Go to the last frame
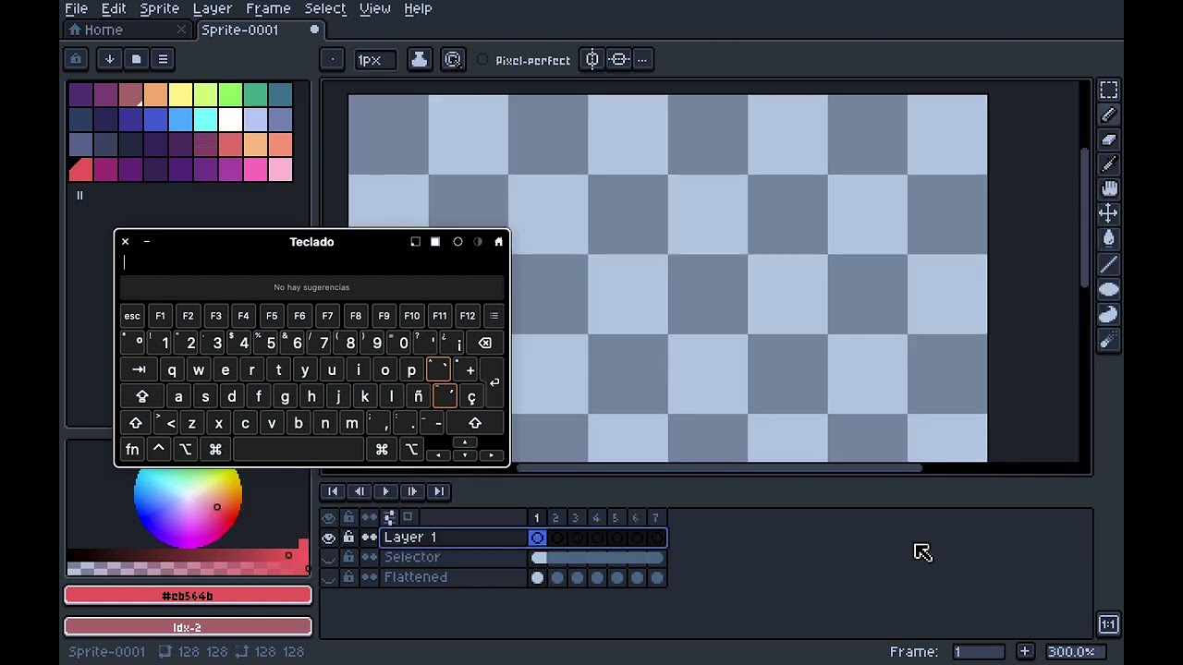This screenshot has width=1183, height=665. 439,492
